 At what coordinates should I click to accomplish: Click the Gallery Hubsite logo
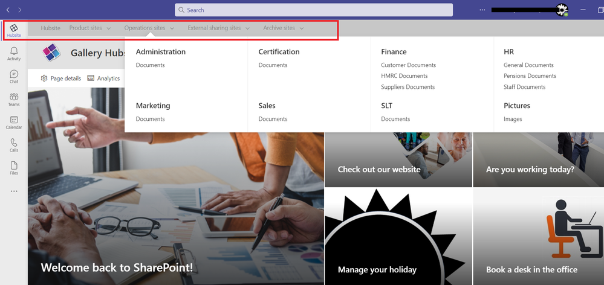click(51, 53)
